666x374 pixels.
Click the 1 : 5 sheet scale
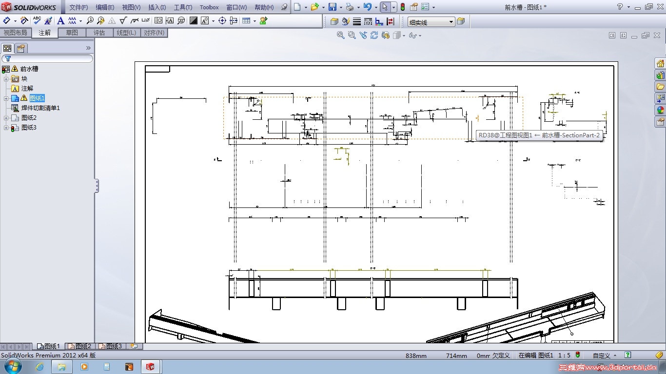click(x=565, y=356)
